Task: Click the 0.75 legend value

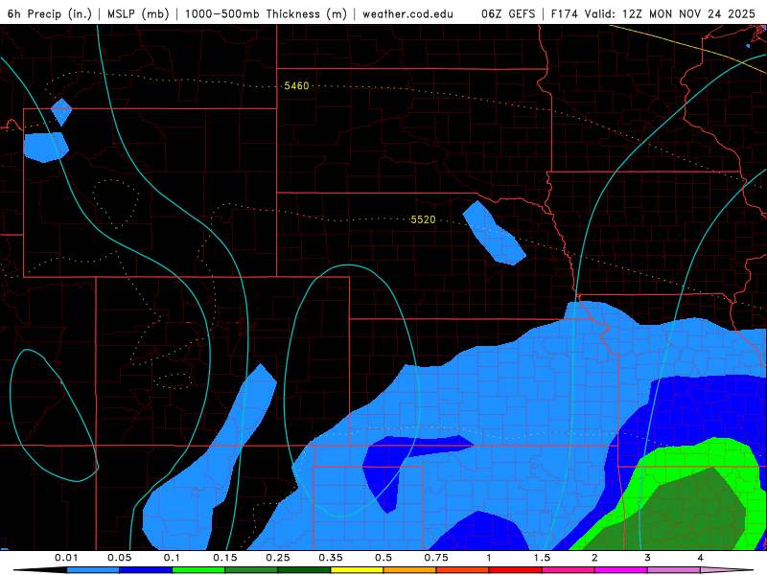Action: (x=436, y=558)
